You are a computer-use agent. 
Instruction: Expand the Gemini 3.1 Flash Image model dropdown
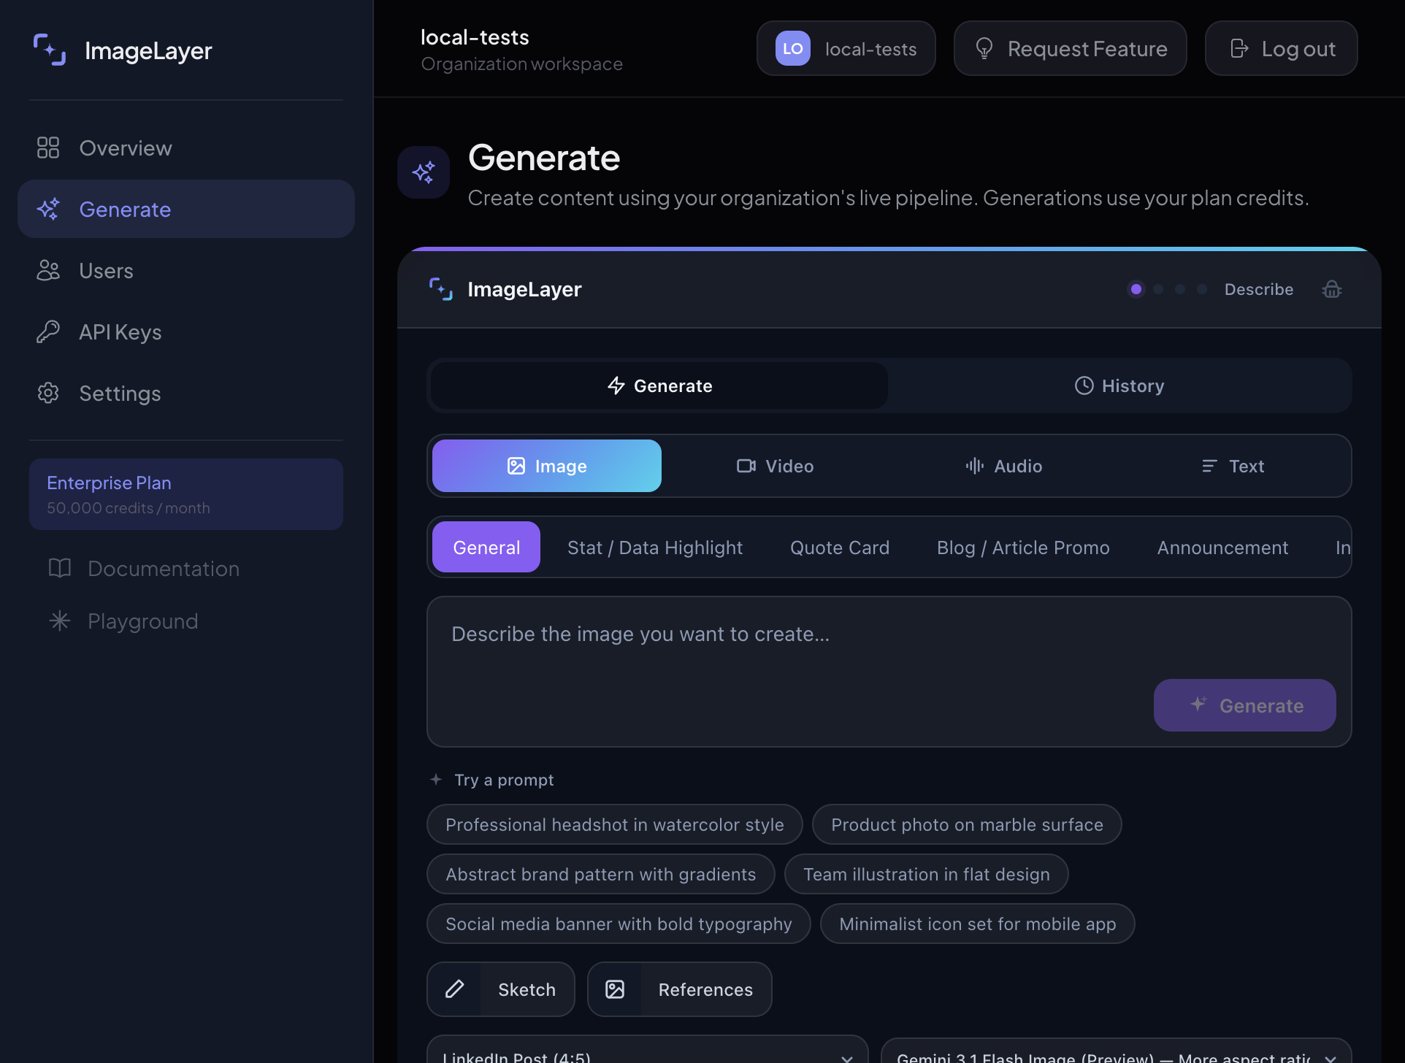pos(1117,1050)
